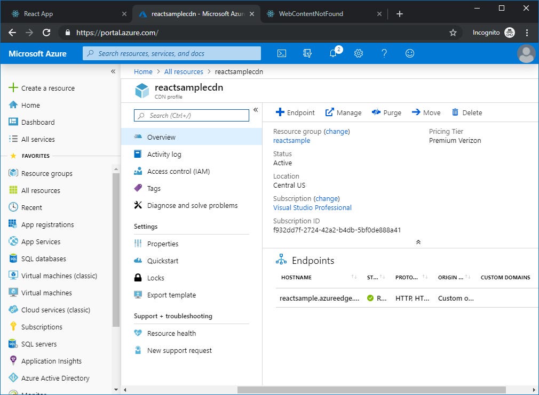Click the horizontal scrollbar thumb
Image resolution: width=539 pixels, height=395 pixels.
[x=371, y=390]
